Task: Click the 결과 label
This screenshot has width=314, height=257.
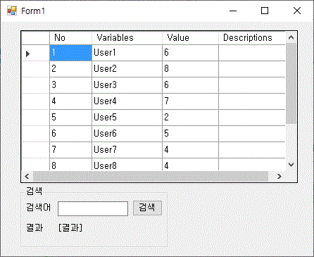Action: pyautogui.click(x=34, y=227)
